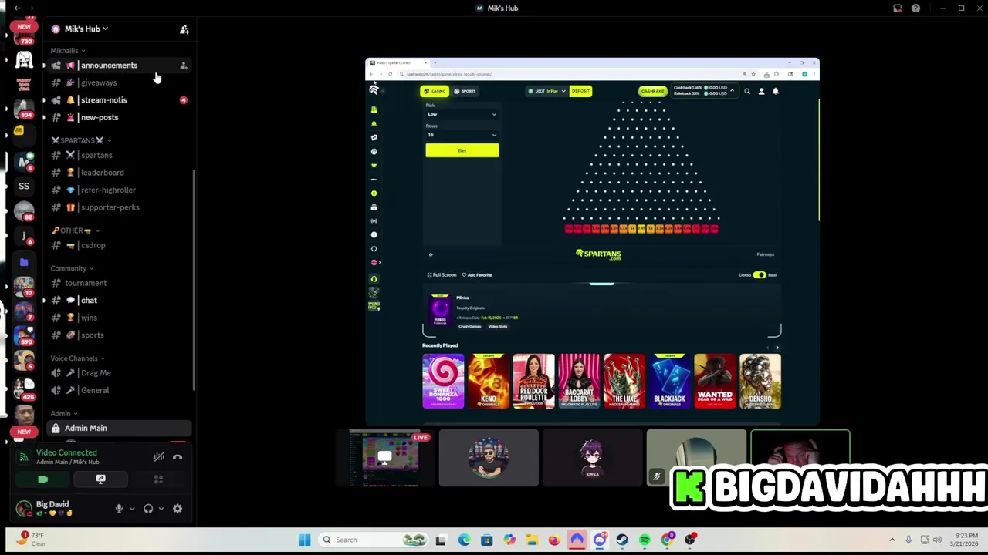Viewport: 988px width, 555px height.
Task: Open Steam from the taskbar
Action: coord(622,540)
